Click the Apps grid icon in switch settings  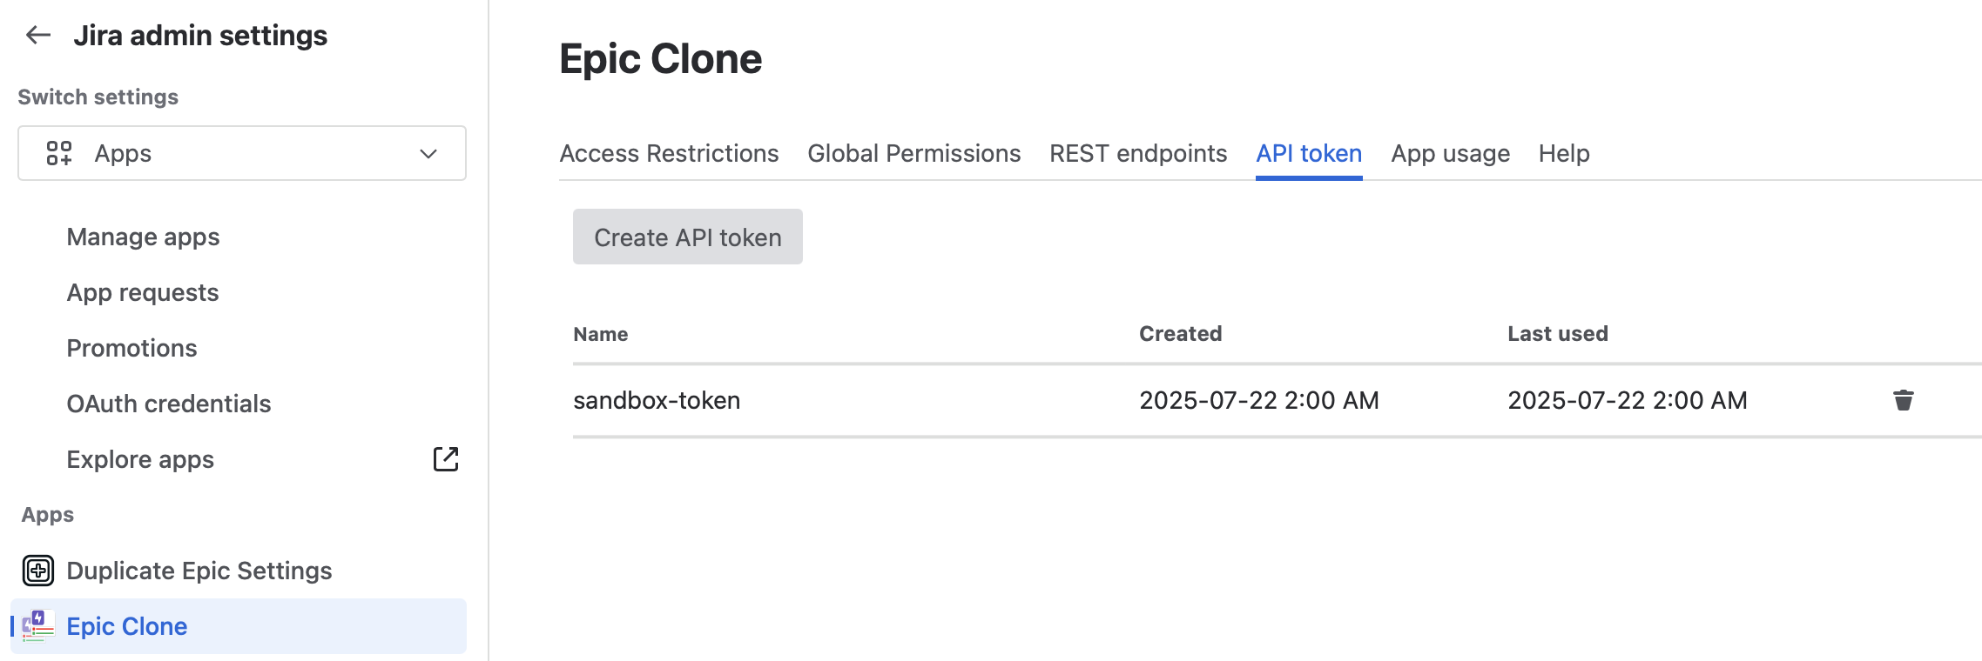click(x=59, y=153)
